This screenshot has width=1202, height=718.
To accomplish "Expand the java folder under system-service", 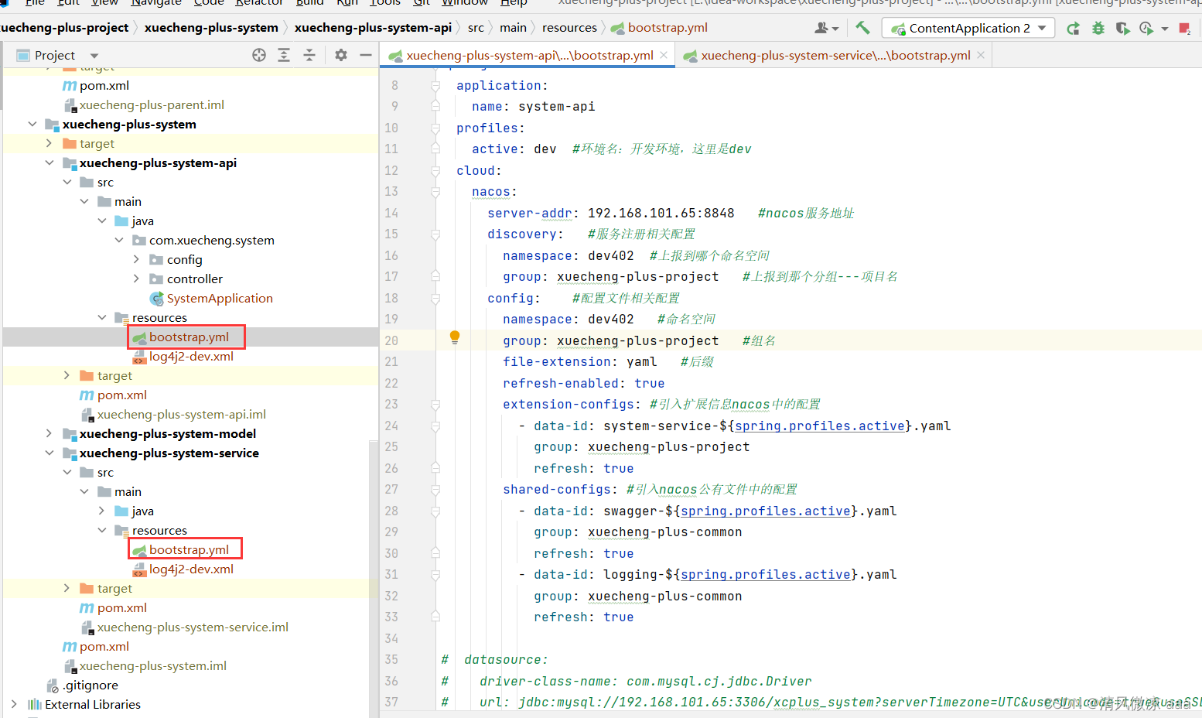I will coord(102,511).
